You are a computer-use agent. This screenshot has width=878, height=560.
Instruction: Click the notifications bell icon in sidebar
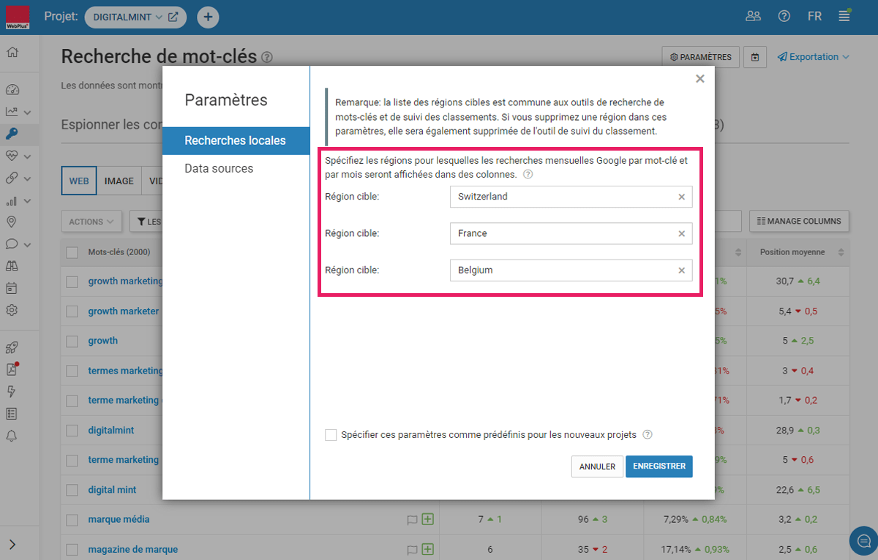(x=12, y=436)
